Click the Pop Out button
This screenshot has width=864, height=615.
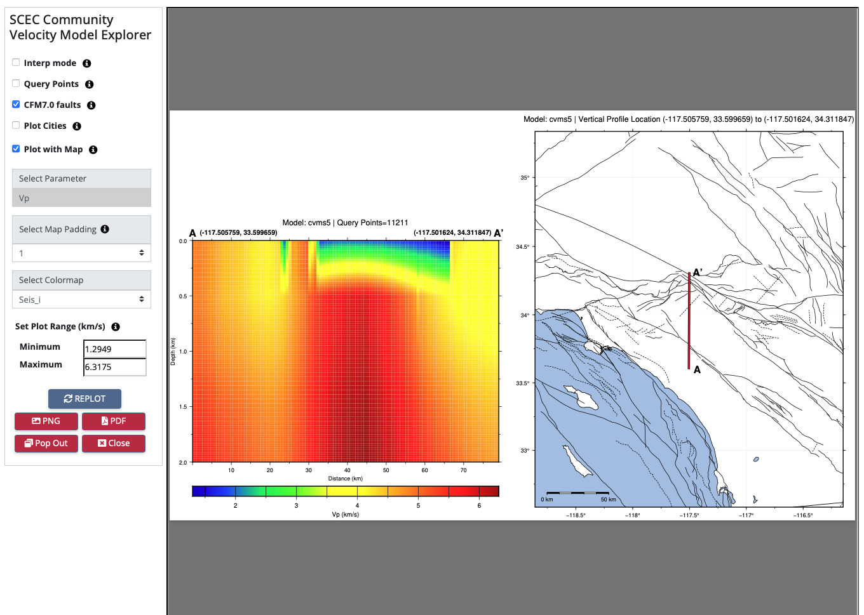(x=46, y=443)
